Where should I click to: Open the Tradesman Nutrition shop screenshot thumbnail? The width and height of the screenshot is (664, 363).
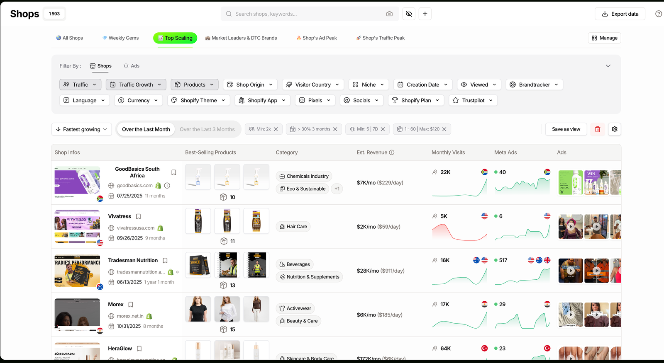(78, 271)
